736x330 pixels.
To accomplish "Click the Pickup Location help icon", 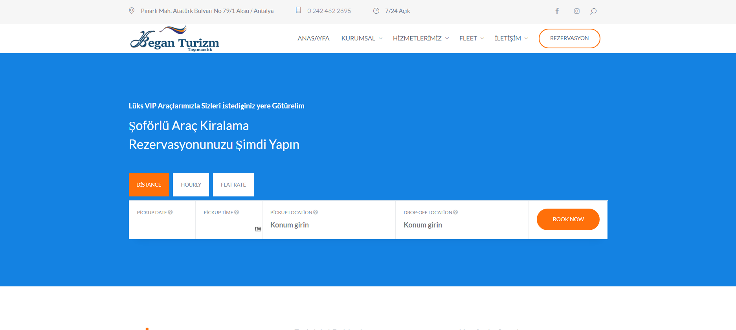I will click(x=316, y=212).
